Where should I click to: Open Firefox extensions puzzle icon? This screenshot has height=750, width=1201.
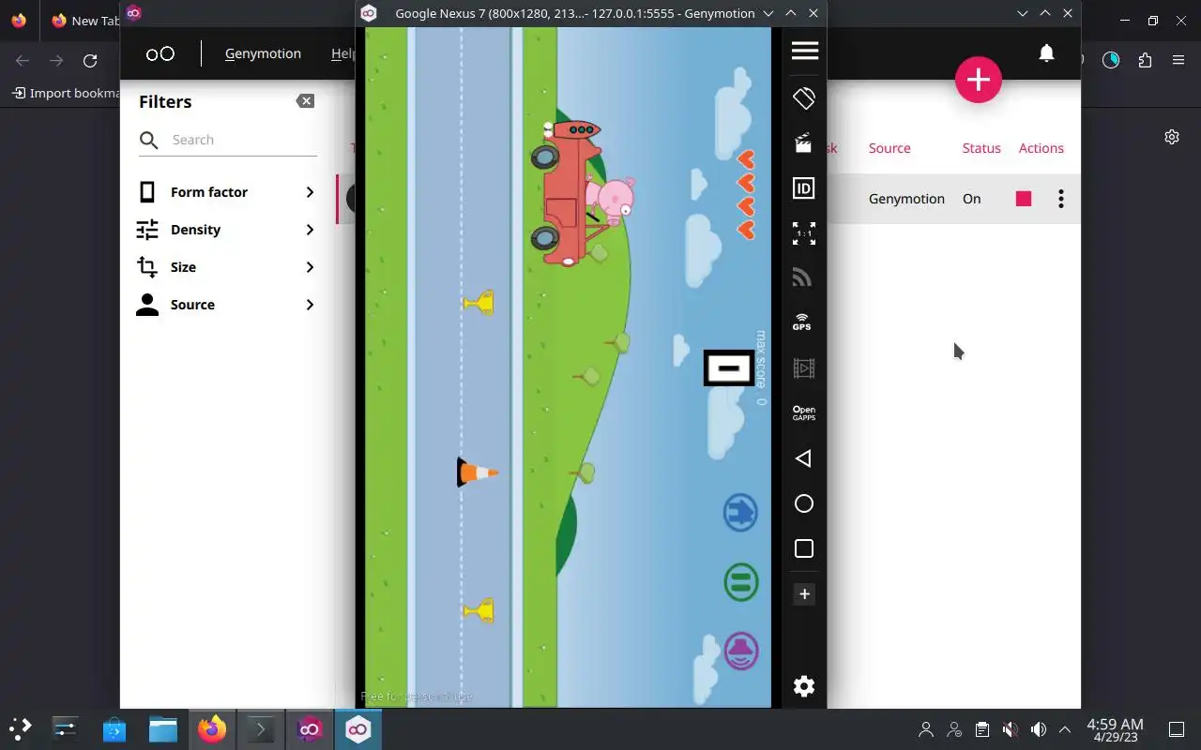[1145, 60]
